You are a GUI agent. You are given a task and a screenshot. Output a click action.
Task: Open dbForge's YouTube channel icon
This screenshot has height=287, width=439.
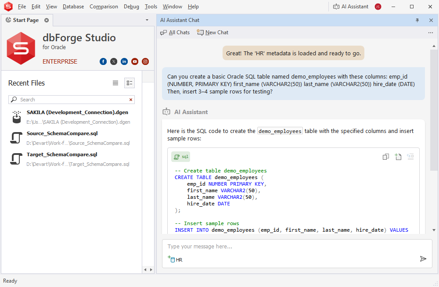tap(135, 61)
